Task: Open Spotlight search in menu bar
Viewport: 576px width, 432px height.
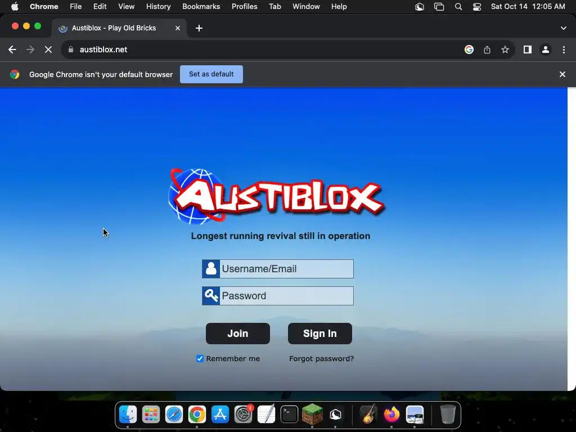Action: click(x=458, y=7)
